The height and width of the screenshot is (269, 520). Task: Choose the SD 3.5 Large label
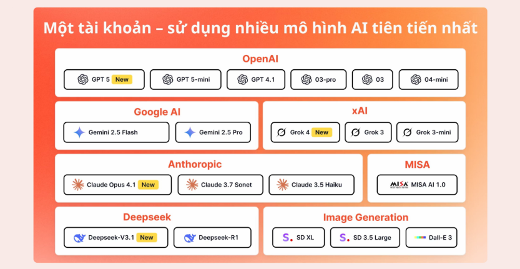(372, 238)
